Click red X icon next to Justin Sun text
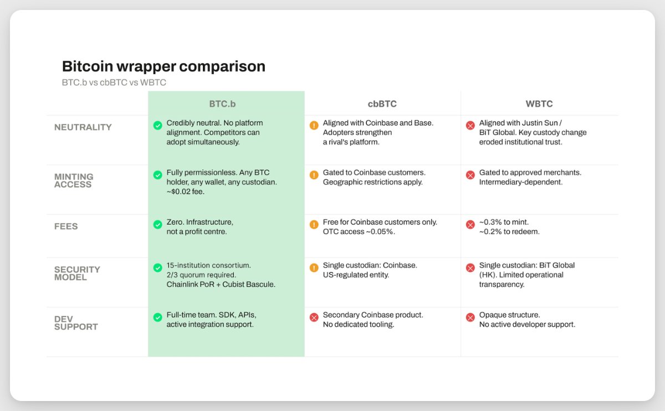This screenshot has width=665, height=411. [x=470, y=126]
